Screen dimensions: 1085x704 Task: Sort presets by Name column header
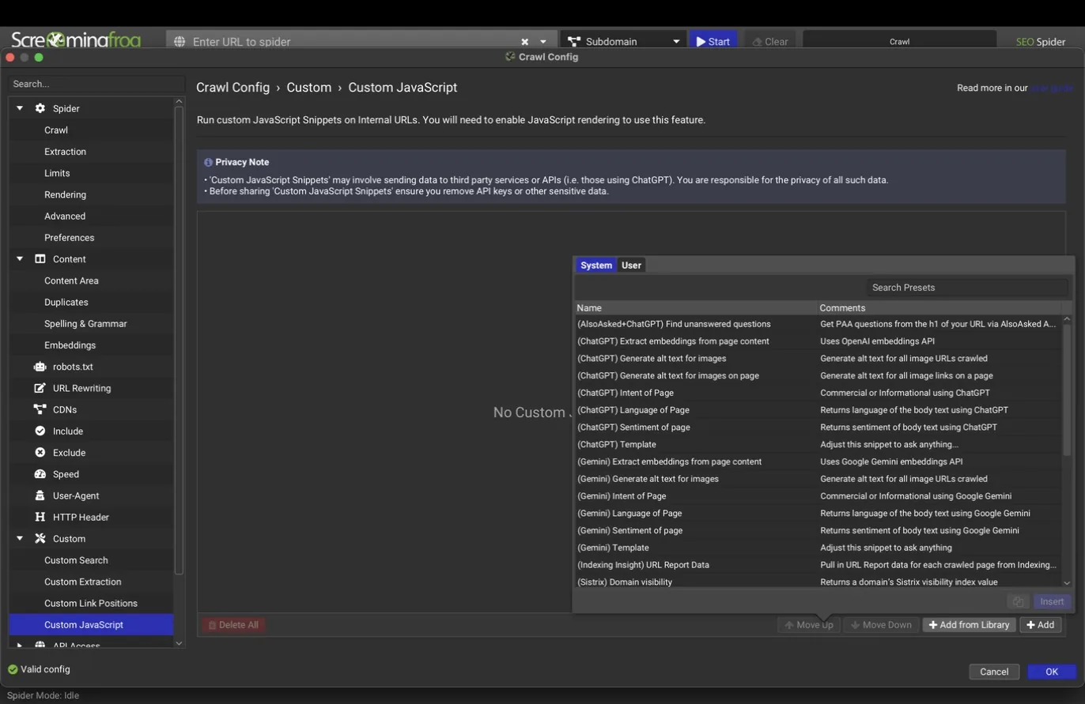coord(696,308)
